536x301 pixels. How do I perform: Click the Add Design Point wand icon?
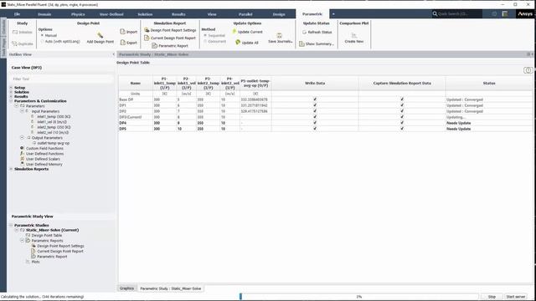tap(100, 35)
